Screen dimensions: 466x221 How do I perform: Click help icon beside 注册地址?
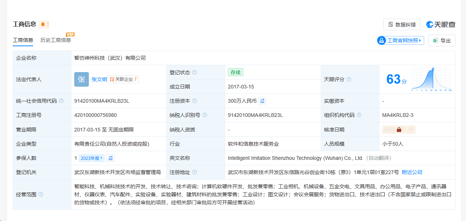coord(194,172)
